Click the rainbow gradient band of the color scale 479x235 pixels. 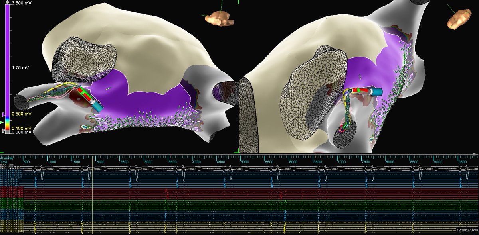8,122
